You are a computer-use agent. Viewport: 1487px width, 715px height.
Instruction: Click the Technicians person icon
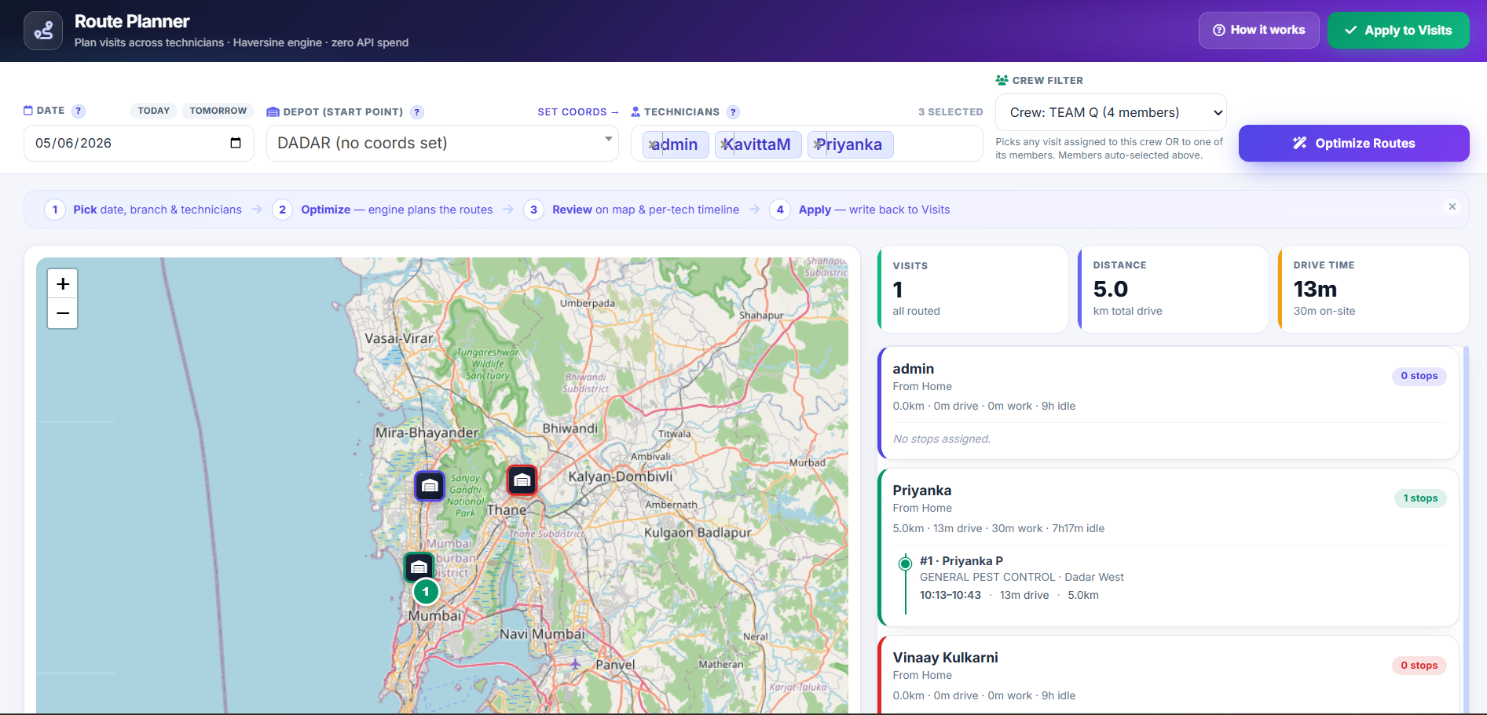[635, 112]
